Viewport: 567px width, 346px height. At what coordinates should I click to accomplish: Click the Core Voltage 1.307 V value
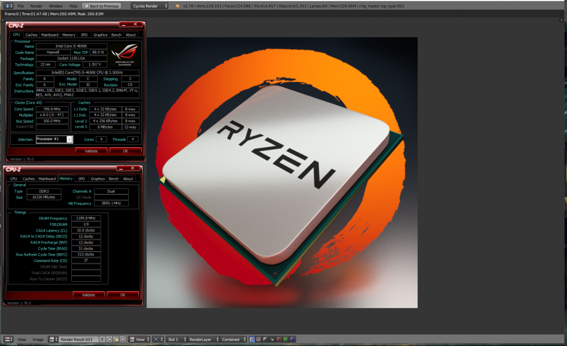(x=94, y=65)
